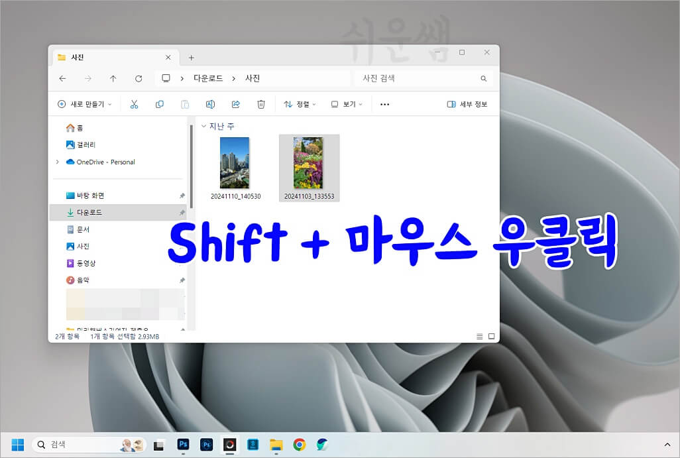
Task: Open the second Photoshop taskbar icon
Action: (x=206, y=445)
